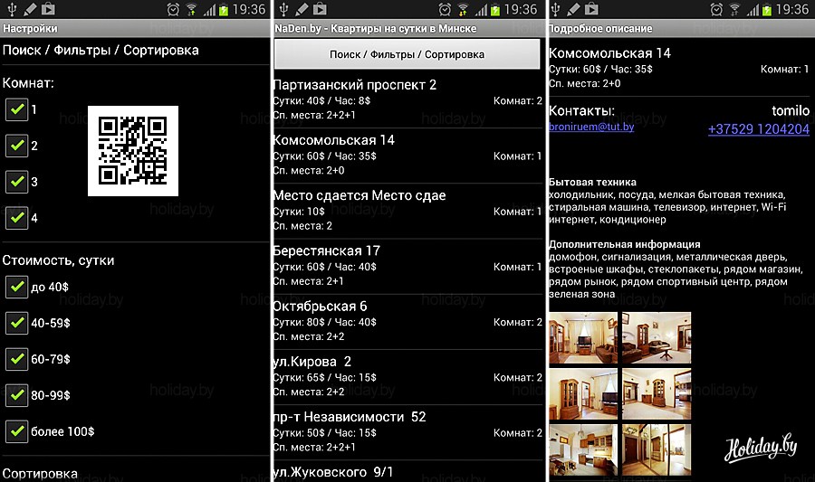This screenshot has height=482, width=815.
Task: Toggle the более 100$ price filter
Action: pyautogui.click(x=16, y=431)
